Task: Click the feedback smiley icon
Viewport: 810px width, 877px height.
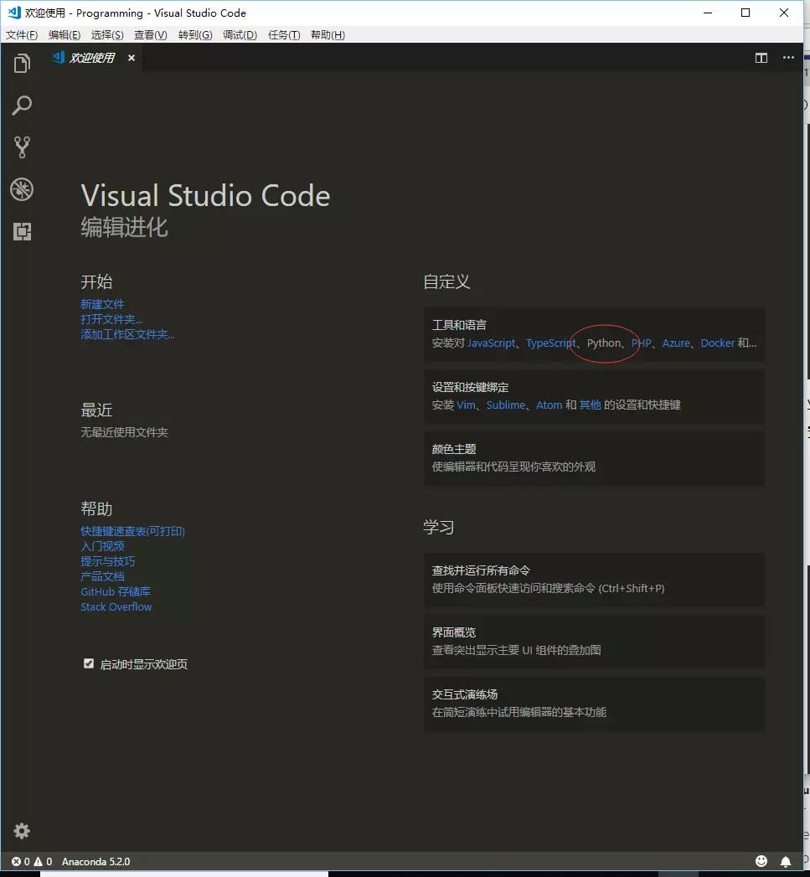Action: coord(761,861)
